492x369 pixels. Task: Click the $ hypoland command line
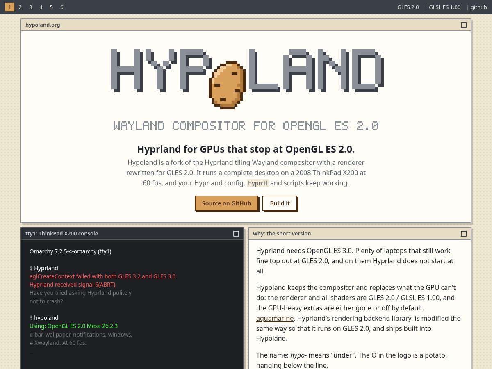pyautogui.click(x=44, y=318)
